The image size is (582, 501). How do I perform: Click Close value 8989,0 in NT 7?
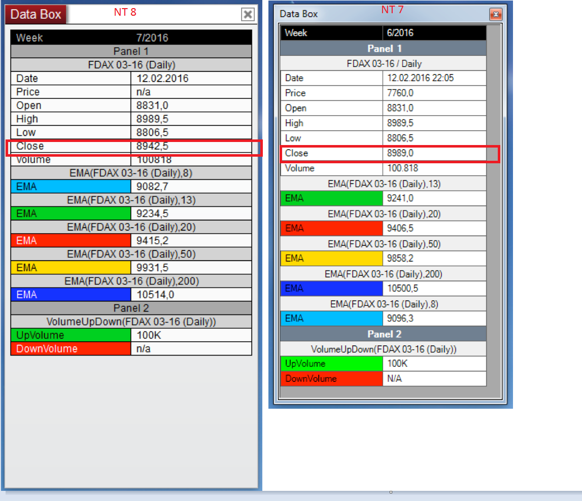pos(434,153)
